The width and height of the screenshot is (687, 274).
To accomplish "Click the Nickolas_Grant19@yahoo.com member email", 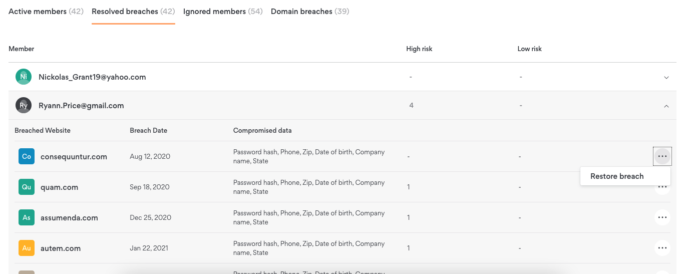I will click(92, 77).
